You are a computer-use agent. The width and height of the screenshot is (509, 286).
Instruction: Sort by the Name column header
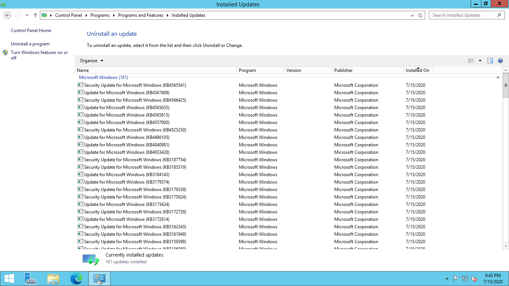[155, 70]
